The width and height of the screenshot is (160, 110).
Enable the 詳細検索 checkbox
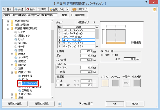tap(72, 15)
